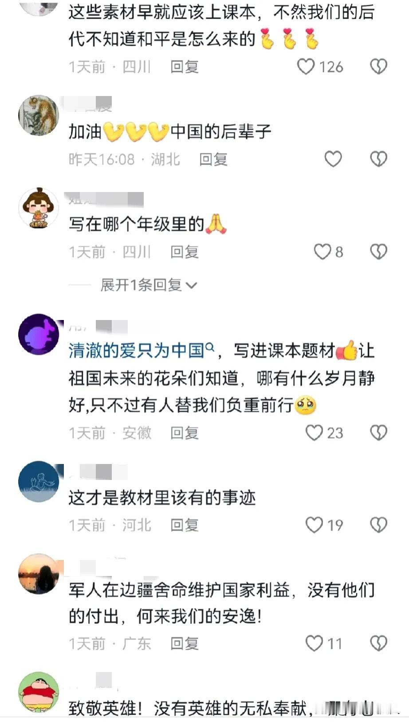Like the Guangdong comment with 11 likes
Screen dimensions: 409x724
(x=314, y=643)
